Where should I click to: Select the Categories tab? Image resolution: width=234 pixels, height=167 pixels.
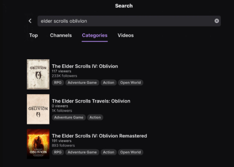(x=94, y=35)
